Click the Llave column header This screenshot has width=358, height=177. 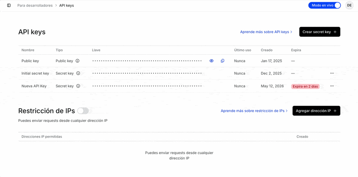tap(96, 50)
